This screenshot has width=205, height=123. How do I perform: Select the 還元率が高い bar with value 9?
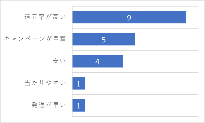129,17
